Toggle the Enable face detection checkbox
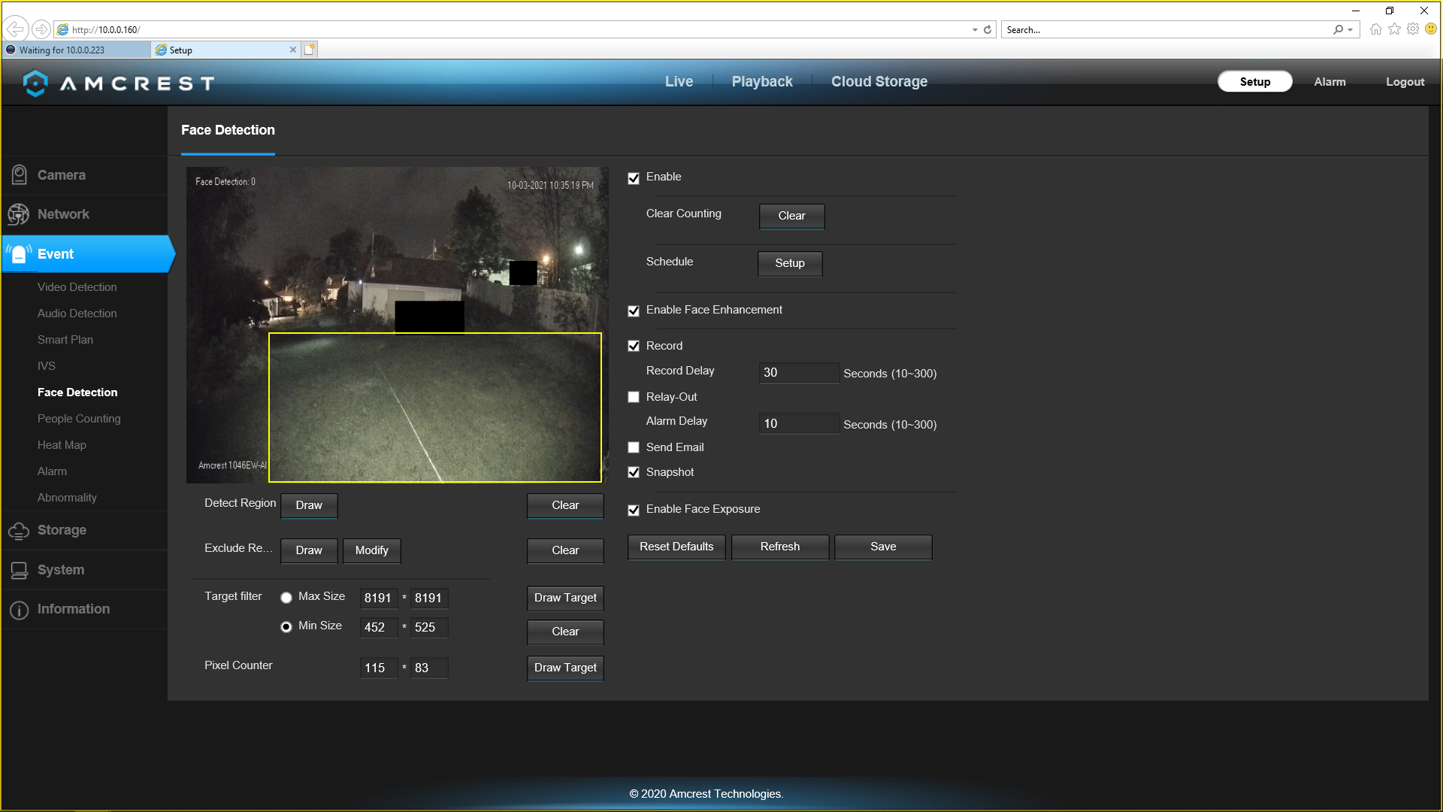 point(634,178)
